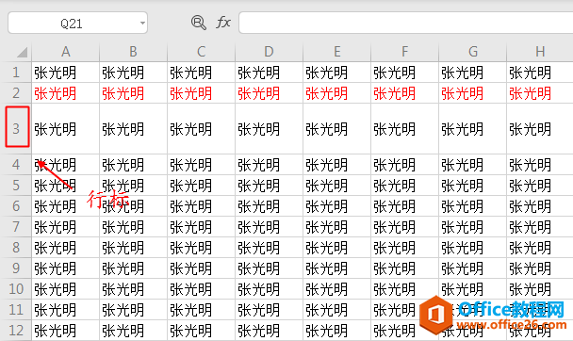
Task: Select column F header
Action: coord(405,52)
